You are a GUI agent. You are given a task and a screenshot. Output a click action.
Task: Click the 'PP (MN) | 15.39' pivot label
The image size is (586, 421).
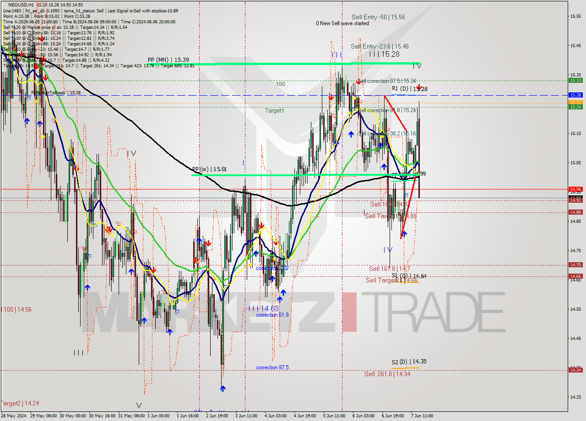click(168, 59)
